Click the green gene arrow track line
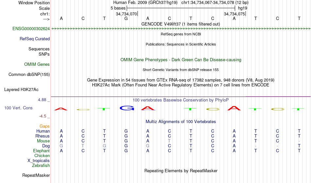Viewport: 311px width, 183px height. pyautogui.click(x=181, y=29)
